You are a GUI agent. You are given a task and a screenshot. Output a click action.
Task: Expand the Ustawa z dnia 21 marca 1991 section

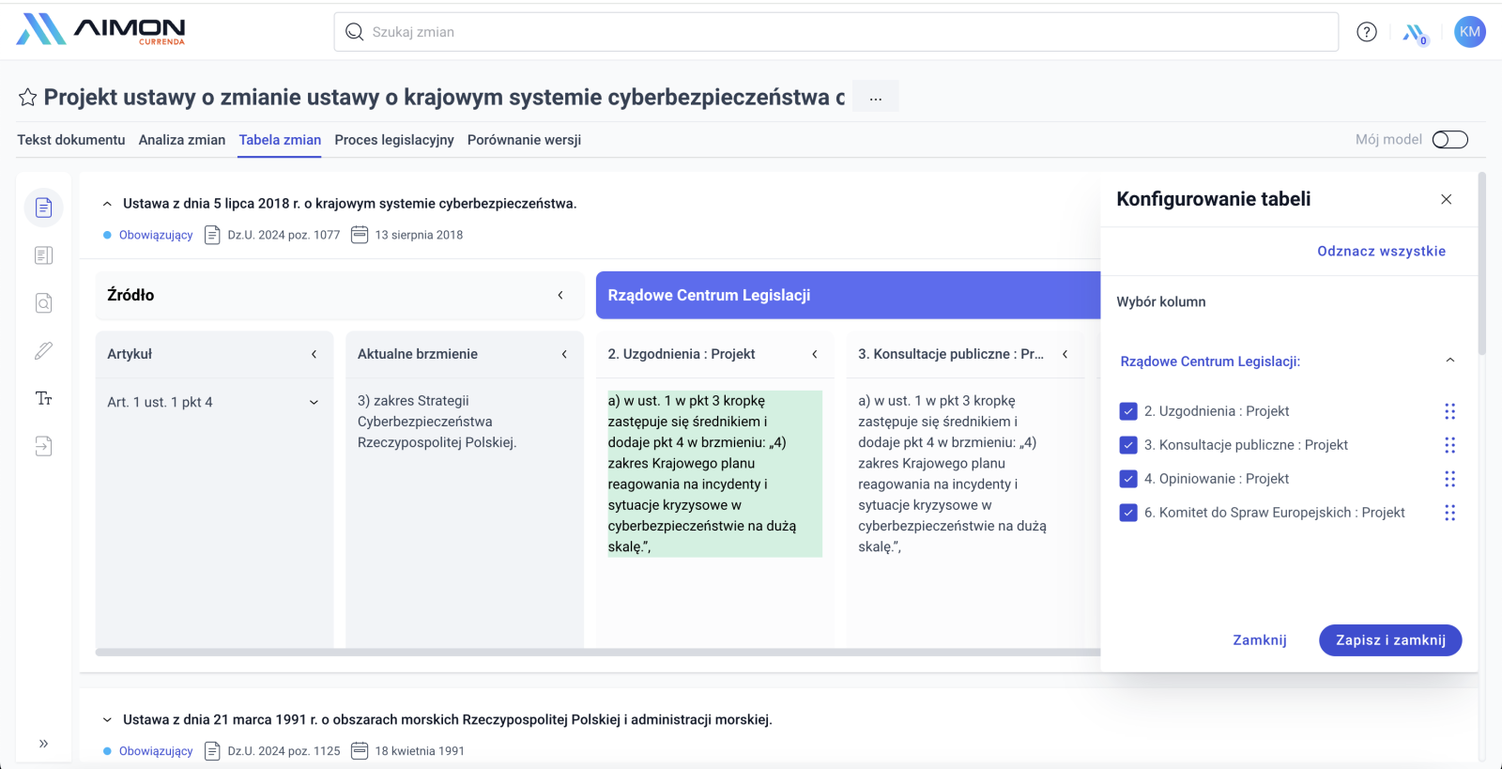[107, 720]
